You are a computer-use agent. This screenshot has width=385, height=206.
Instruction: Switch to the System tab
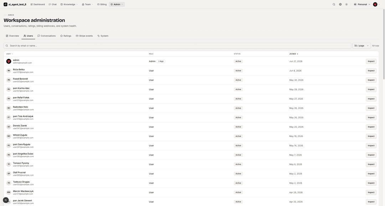(x=103, y=36)
